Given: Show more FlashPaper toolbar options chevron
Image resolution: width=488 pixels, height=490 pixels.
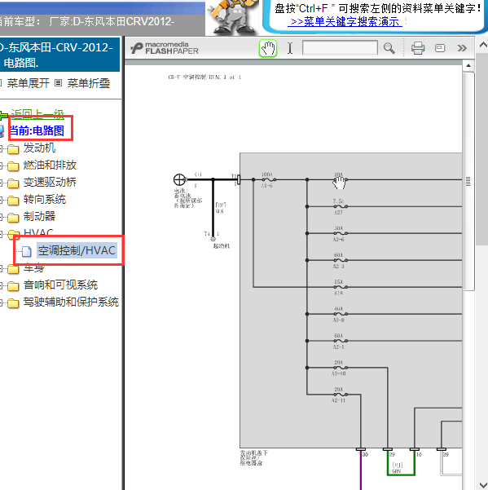Looking at the screenshot, I should tap(462, 48).
